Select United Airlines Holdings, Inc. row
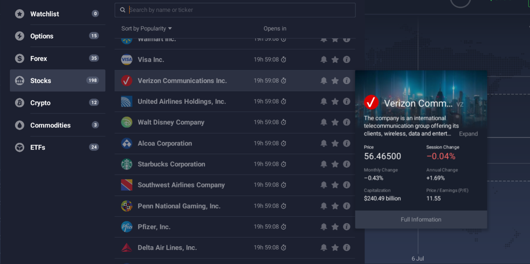The height and width of the screenshot is (264, 530). (x=235, y=101)
